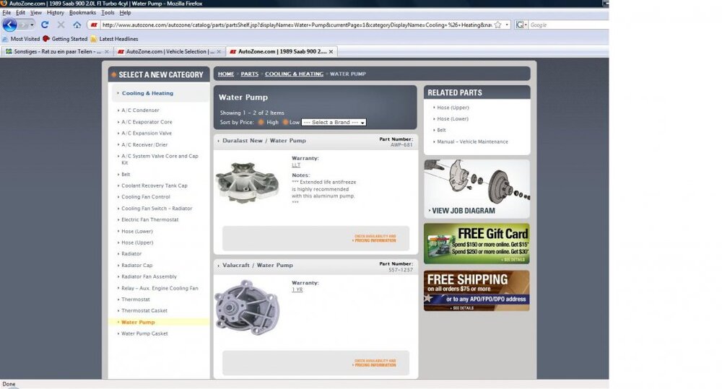Close the 1989 Saab 900 tab
Screen dimensions: 722x389
pyautogui.click(x=331, y=51)
